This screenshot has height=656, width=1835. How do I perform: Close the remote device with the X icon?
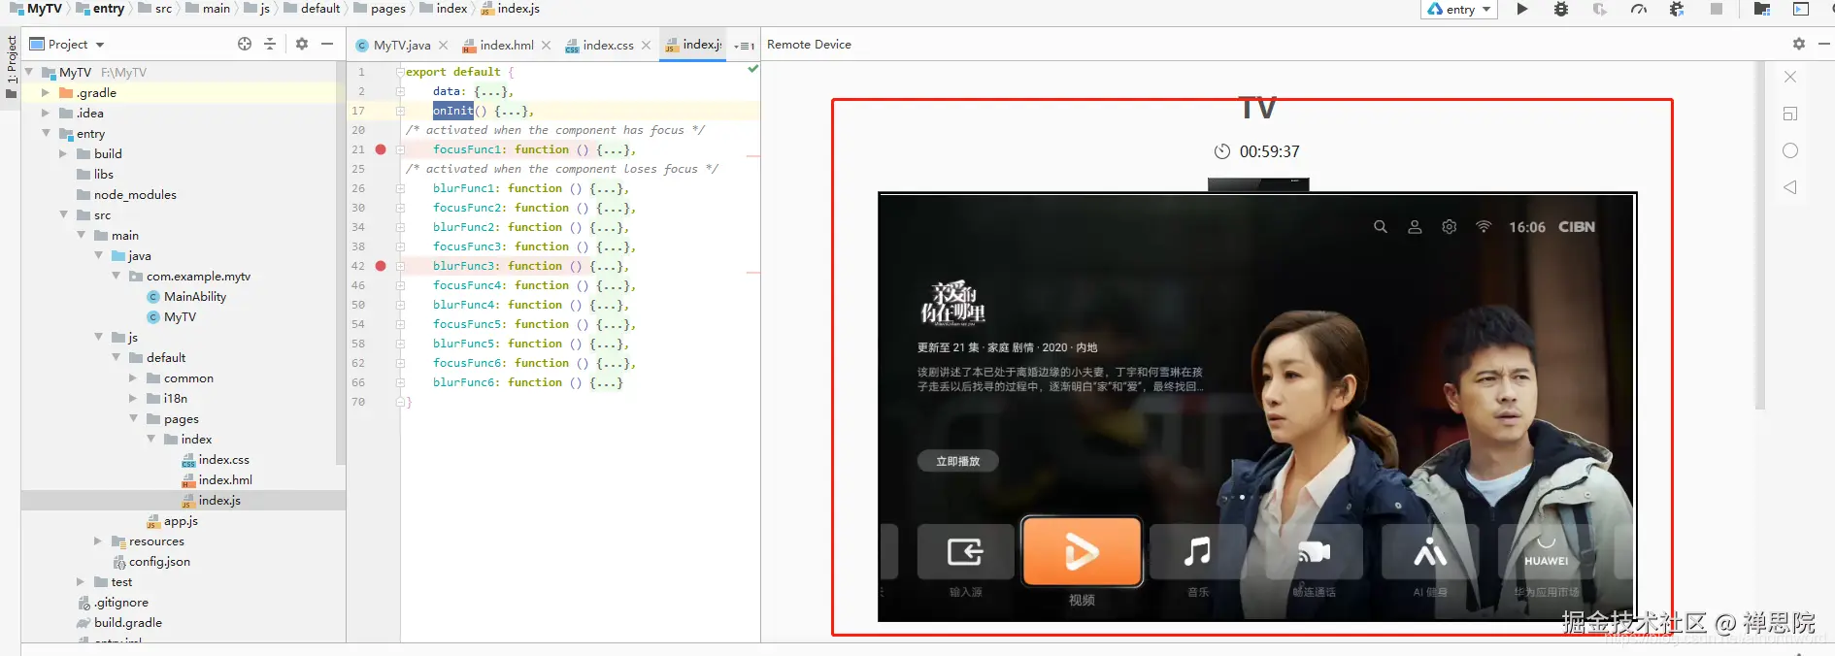click(x=1790, y=77)
